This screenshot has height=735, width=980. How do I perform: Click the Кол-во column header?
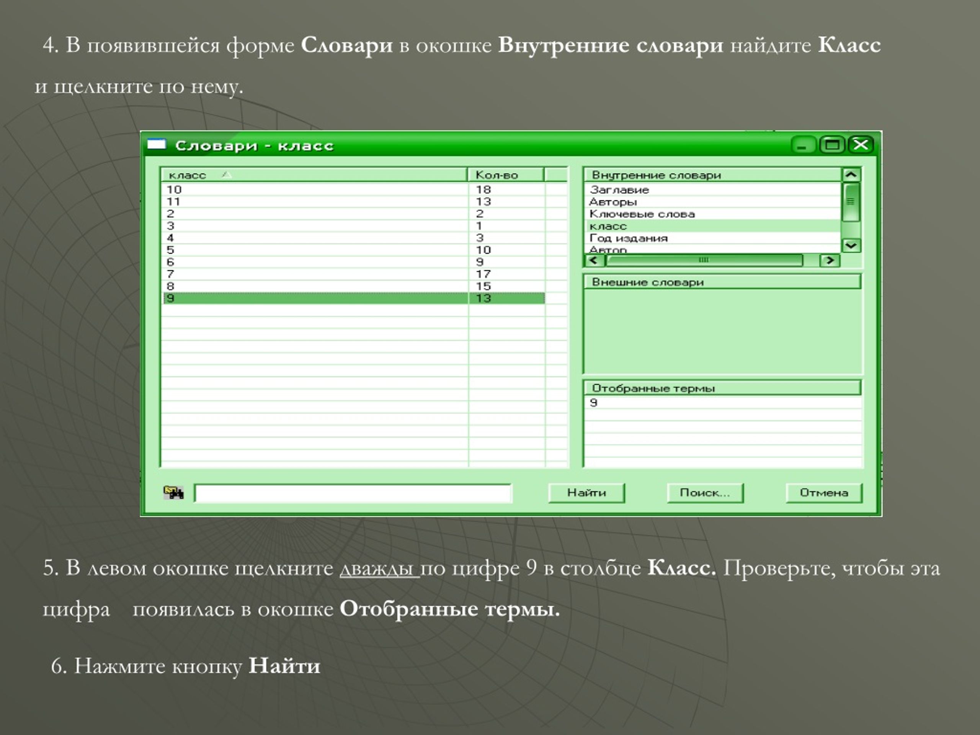click(x=506, y=175)
